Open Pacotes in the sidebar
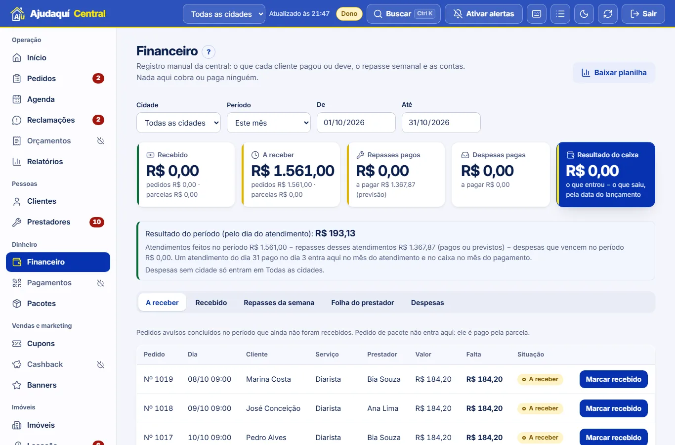Screen dimensions: 675x445 pos(58,304)
